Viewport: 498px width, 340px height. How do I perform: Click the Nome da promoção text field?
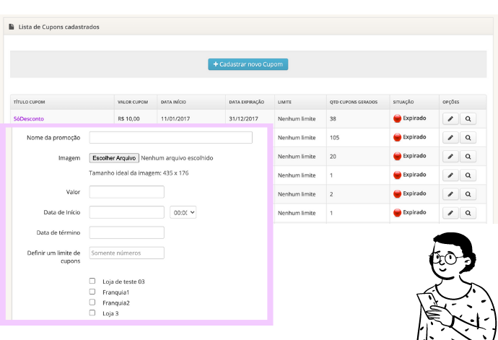point(170,138)
